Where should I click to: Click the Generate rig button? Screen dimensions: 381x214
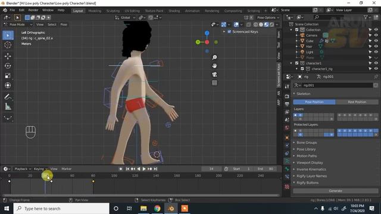coord(336,191)
